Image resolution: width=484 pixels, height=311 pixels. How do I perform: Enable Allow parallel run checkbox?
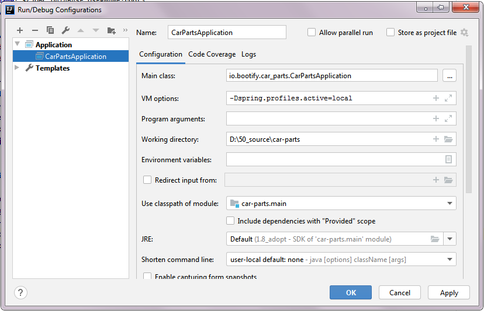[x=312, y=32]
